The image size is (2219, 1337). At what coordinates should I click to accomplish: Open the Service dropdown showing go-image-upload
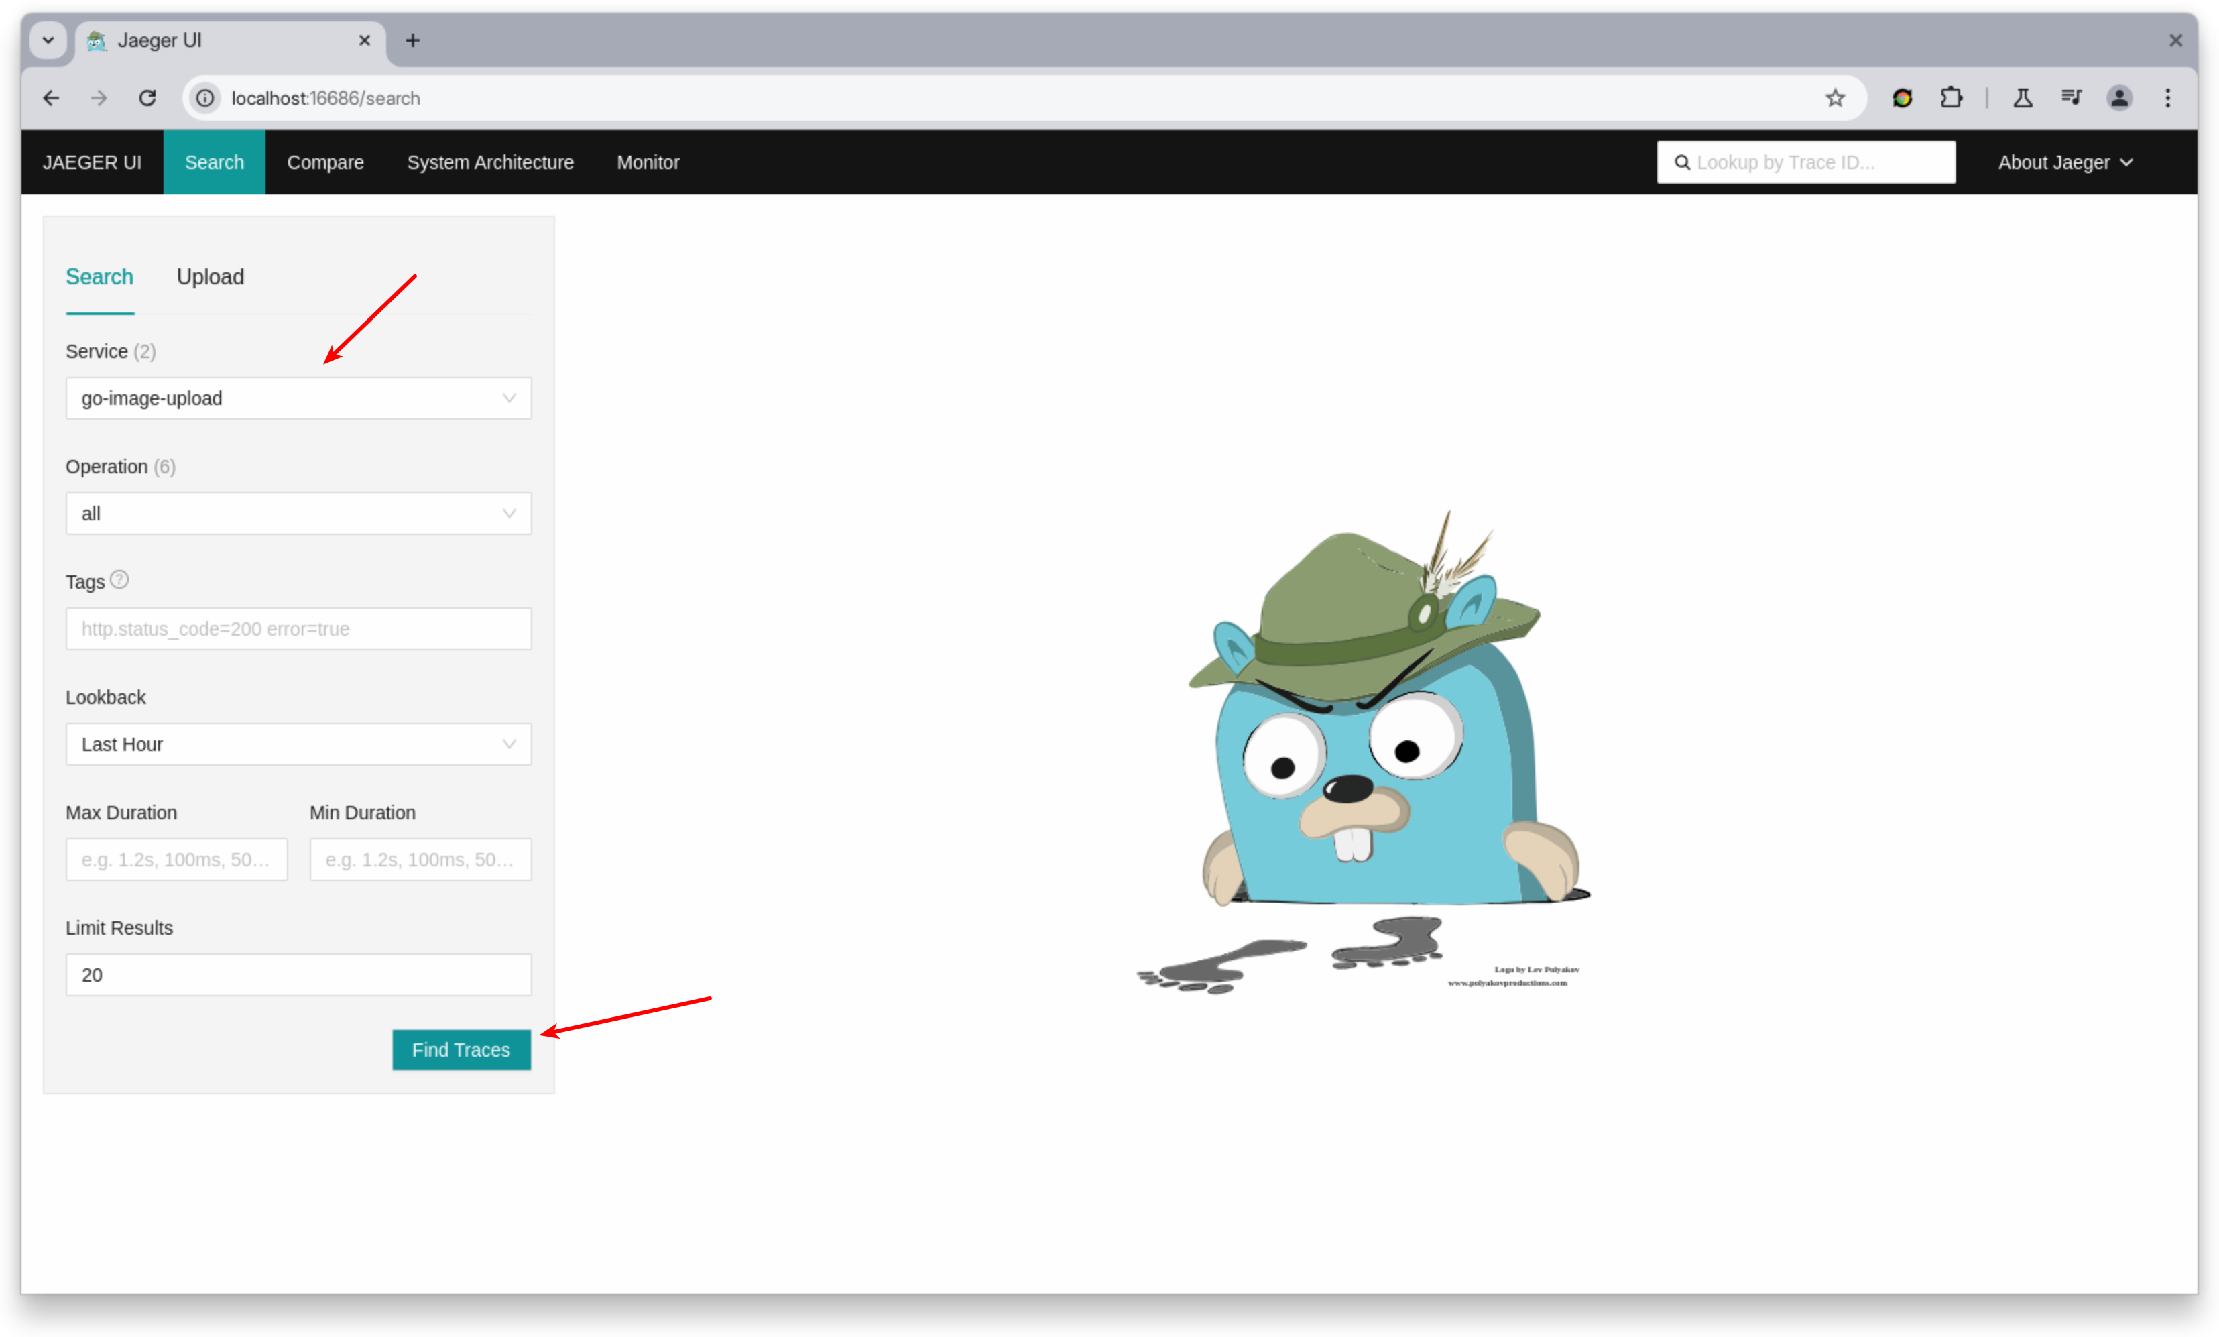pyautogui.click(x=298, y=398)
